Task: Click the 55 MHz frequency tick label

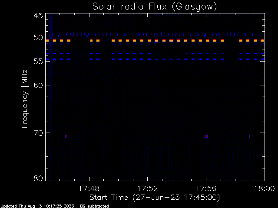Action: point(38,62)
